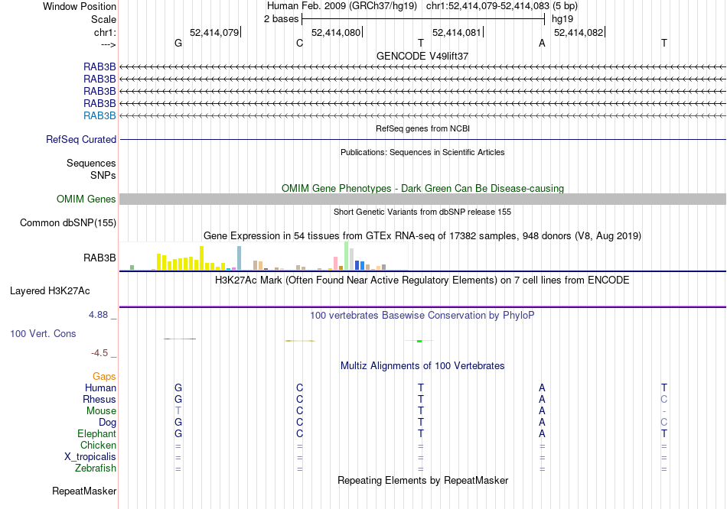Image resolution: width=727 pixels, height=509 pixels.
Task: Click the 100 Vert. Cons label
Action: pyautogui.click(x=43, y=333)
